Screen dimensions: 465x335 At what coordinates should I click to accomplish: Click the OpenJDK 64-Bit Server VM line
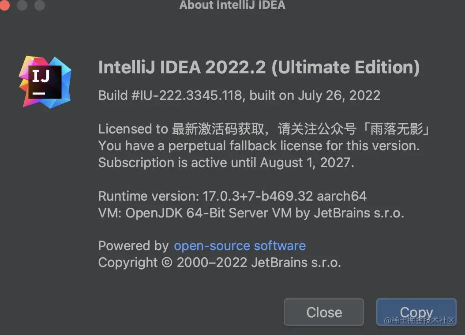tap(251, 213)
